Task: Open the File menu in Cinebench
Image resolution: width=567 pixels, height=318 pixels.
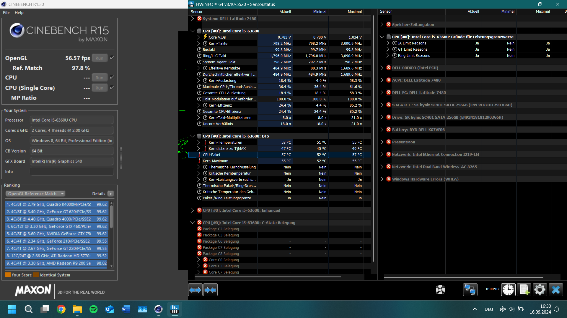Action: pos(6,12)
